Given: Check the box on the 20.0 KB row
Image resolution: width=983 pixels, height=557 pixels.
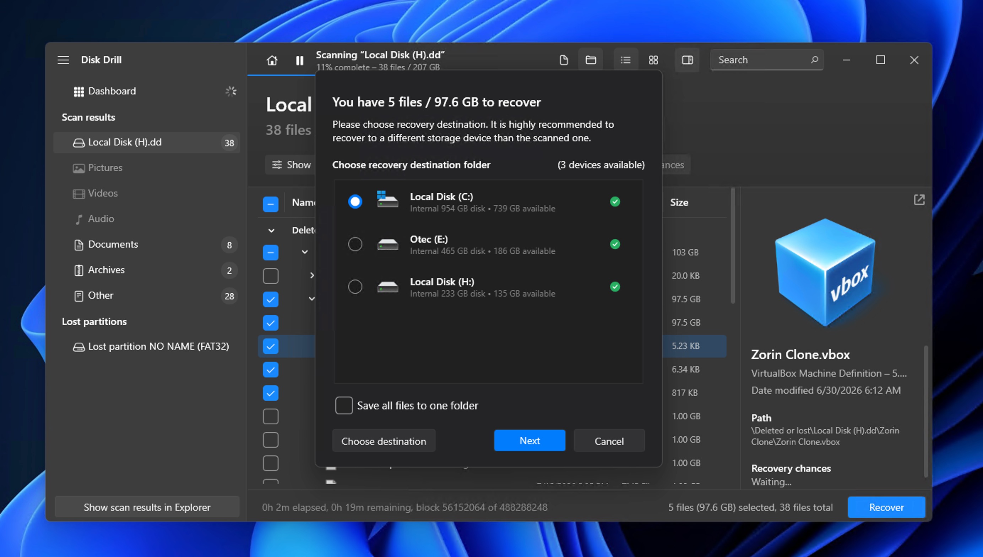Looking at the screenshot, I should click(270, 276).
